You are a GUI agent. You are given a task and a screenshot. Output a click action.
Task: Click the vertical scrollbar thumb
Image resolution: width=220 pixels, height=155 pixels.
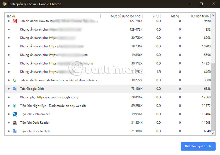pyautogui.click(x=213, y=97)
